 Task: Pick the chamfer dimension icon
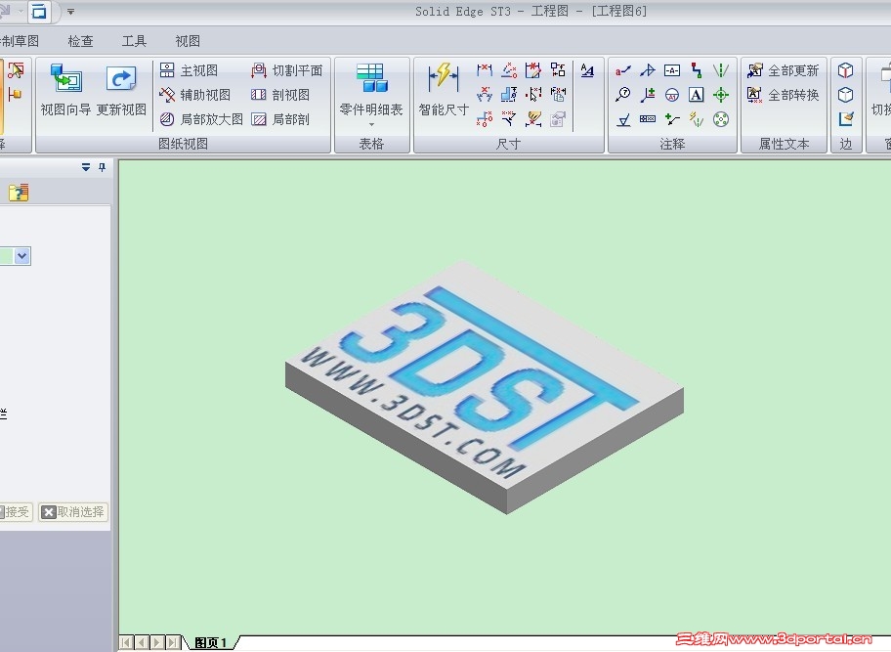(509, 119)
